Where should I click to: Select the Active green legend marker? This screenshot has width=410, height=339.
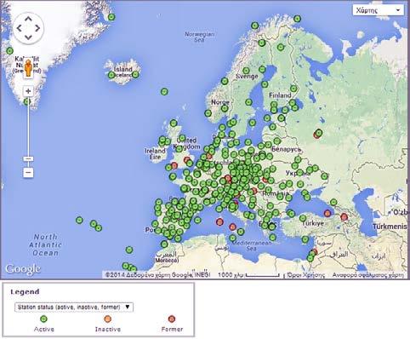43,319
